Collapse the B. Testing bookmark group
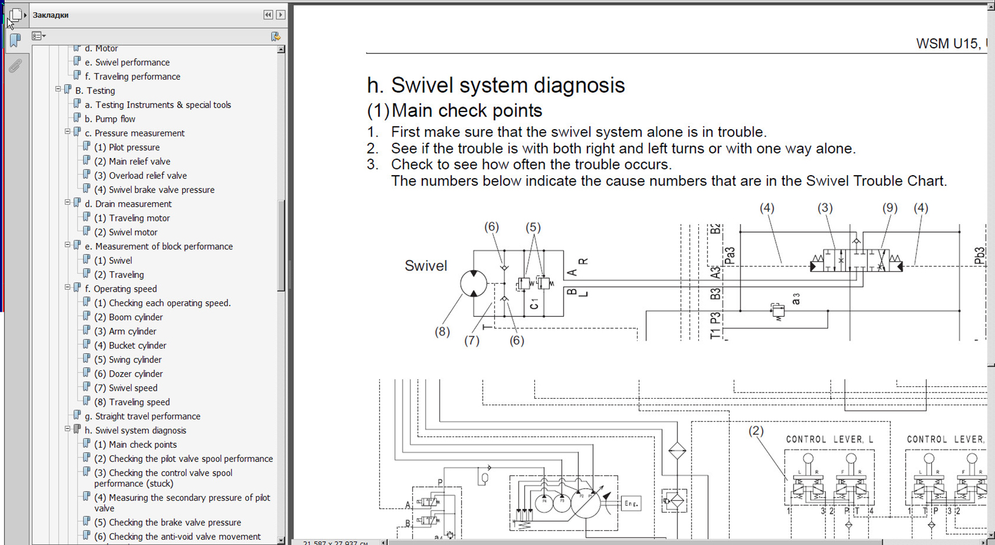The width and height of the screenshot is (995, 545). 58,90
